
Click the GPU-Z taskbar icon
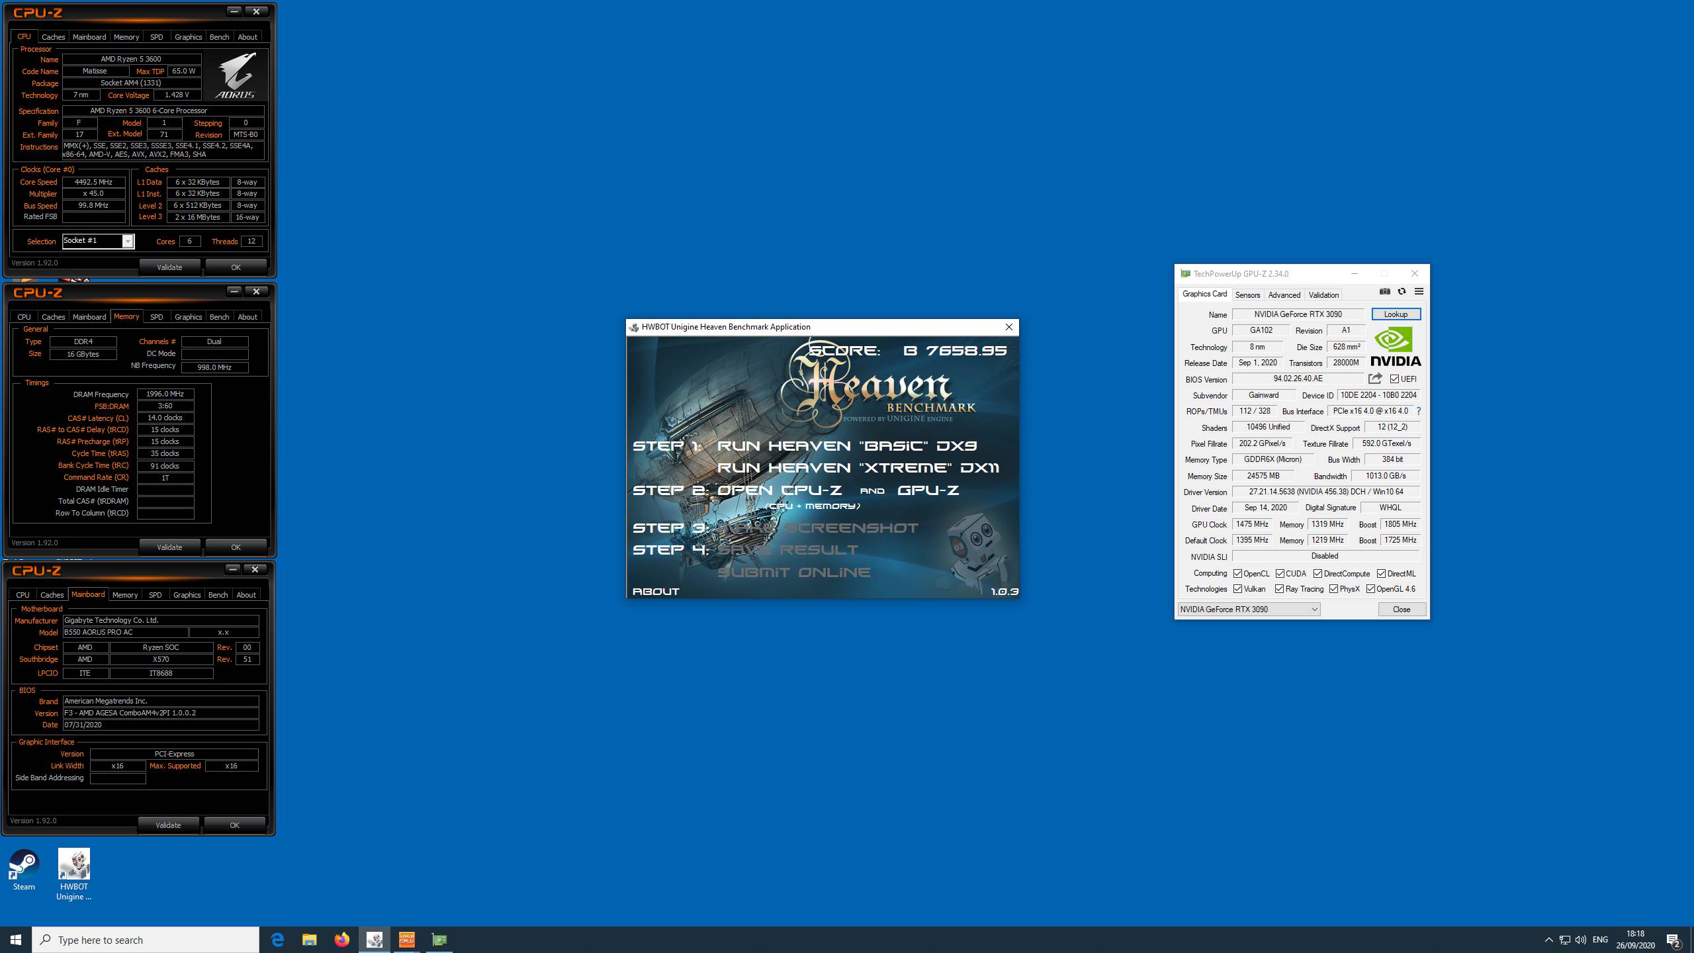439,940
